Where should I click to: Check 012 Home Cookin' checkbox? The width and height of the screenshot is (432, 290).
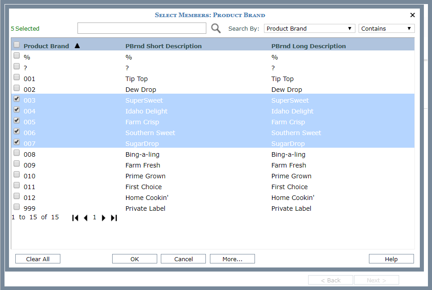point(17,196)
